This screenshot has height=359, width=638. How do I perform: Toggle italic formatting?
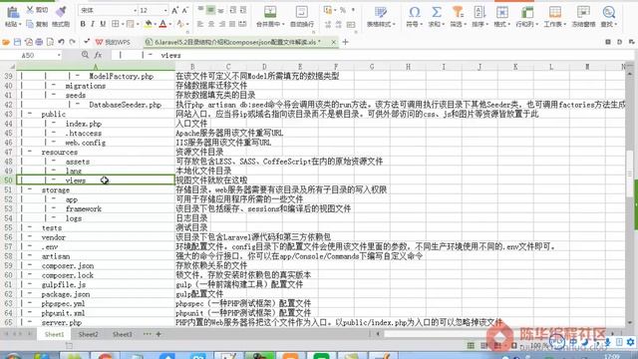pyautogui.click(x=93, y=24)
